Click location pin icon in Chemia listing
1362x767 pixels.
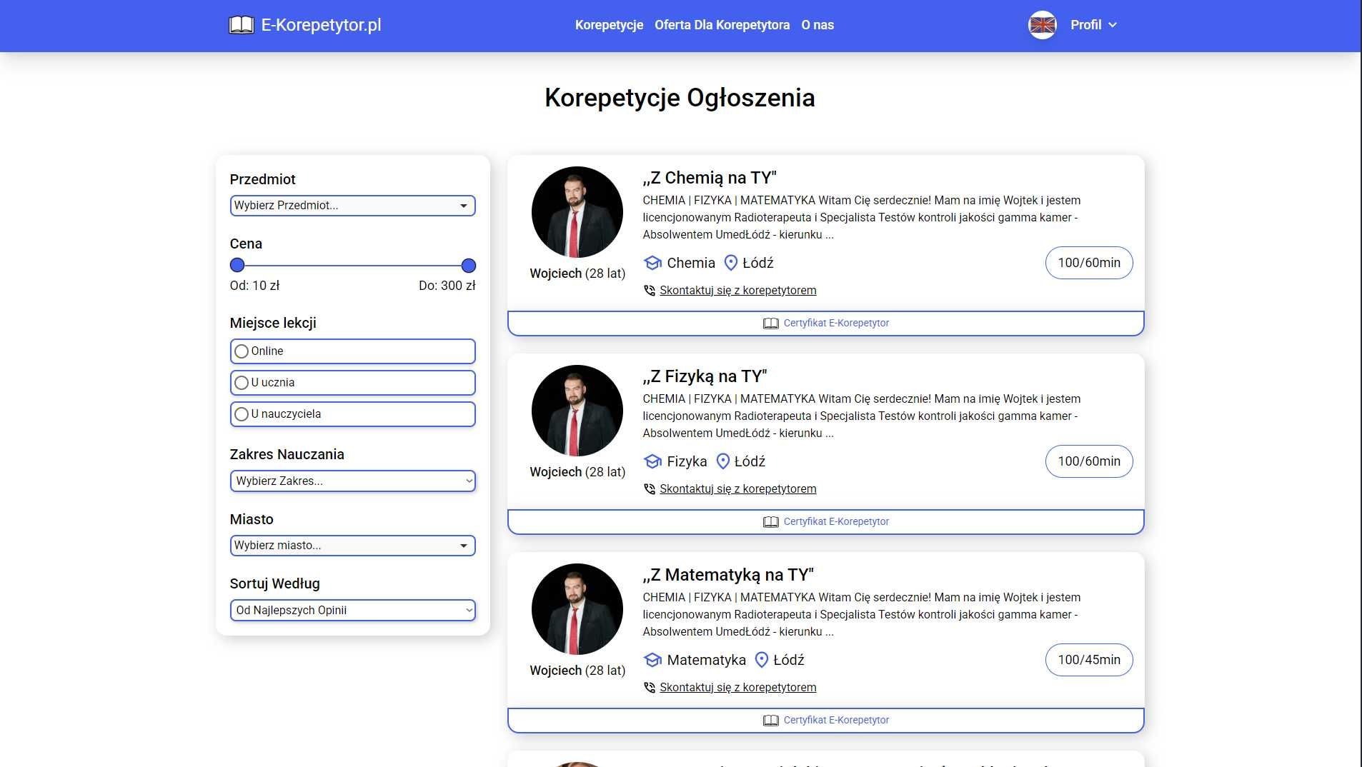pos(730,263)
